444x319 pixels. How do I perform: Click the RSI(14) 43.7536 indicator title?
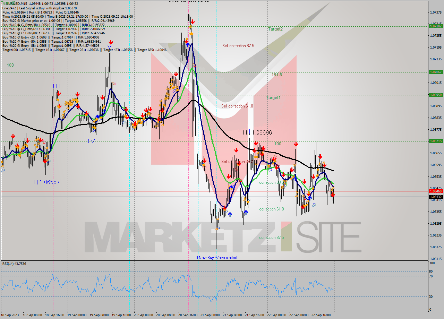pos(14,264)
